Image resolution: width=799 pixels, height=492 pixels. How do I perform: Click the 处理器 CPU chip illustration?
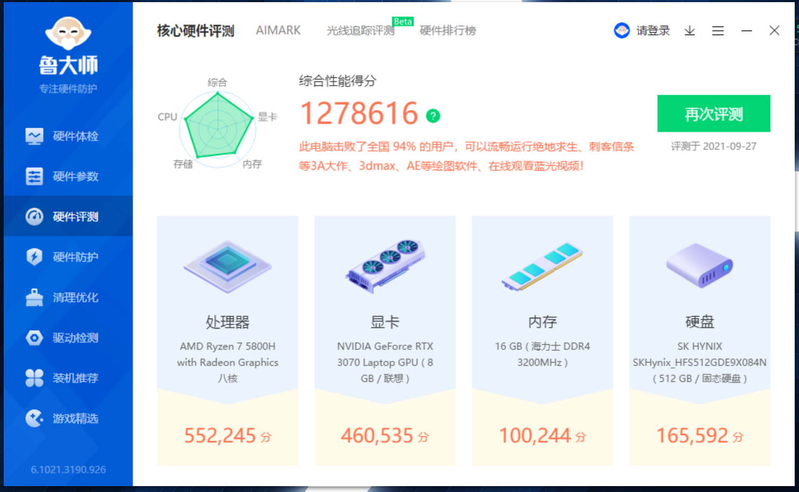228,266
